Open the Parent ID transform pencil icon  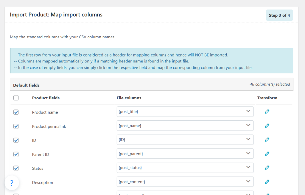pyautogui.click(x=267, y=153)
